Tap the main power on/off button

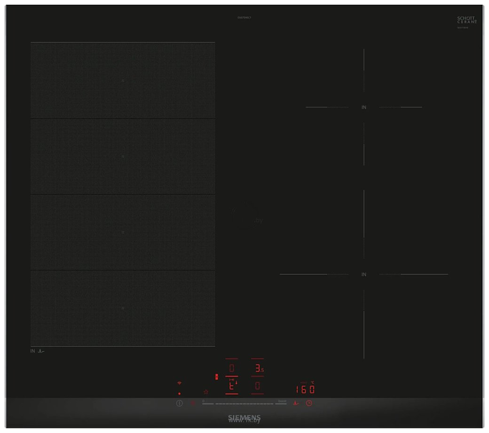179,403
